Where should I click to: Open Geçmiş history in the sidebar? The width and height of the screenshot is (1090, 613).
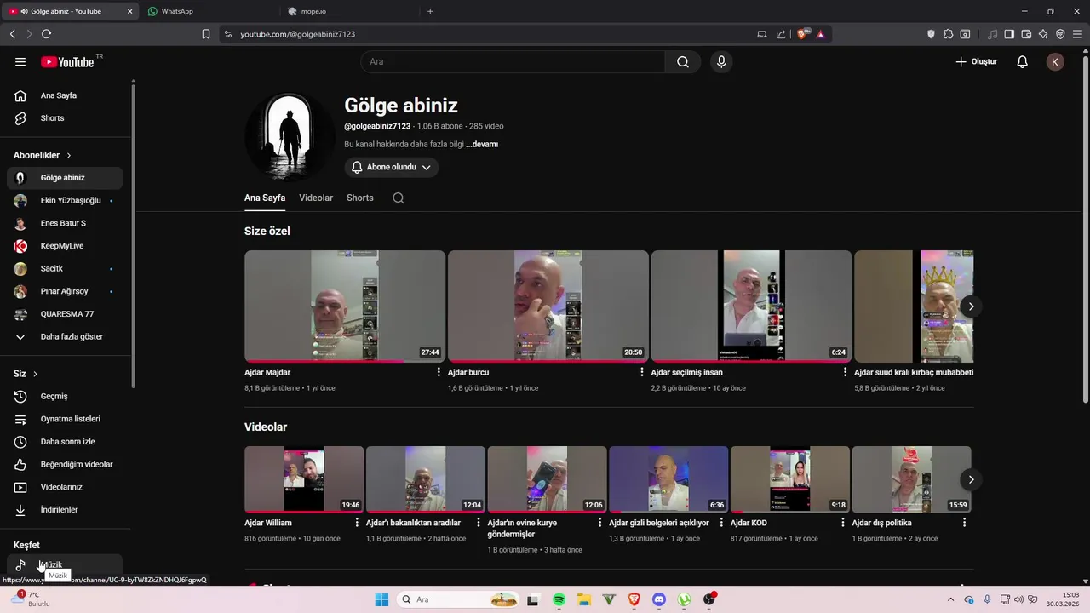[x=65, y=396]
